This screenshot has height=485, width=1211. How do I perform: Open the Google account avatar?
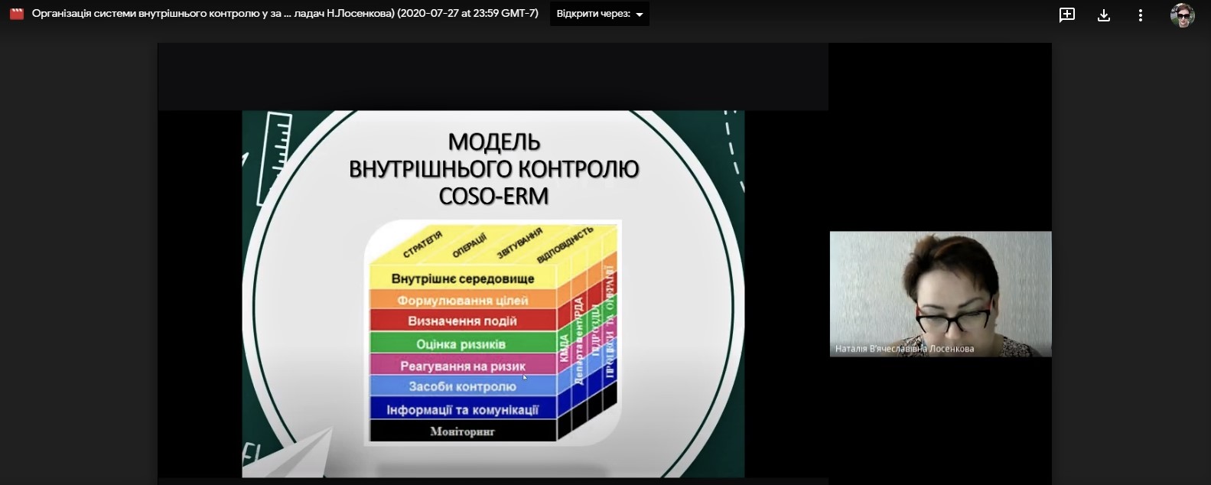point(1182,15)
